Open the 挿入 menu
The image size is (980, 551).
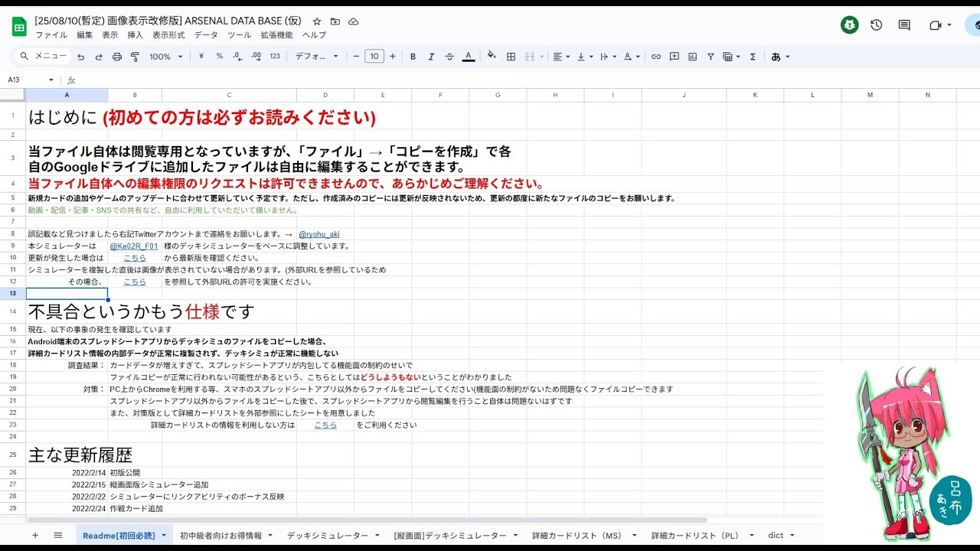coord(135,35)
